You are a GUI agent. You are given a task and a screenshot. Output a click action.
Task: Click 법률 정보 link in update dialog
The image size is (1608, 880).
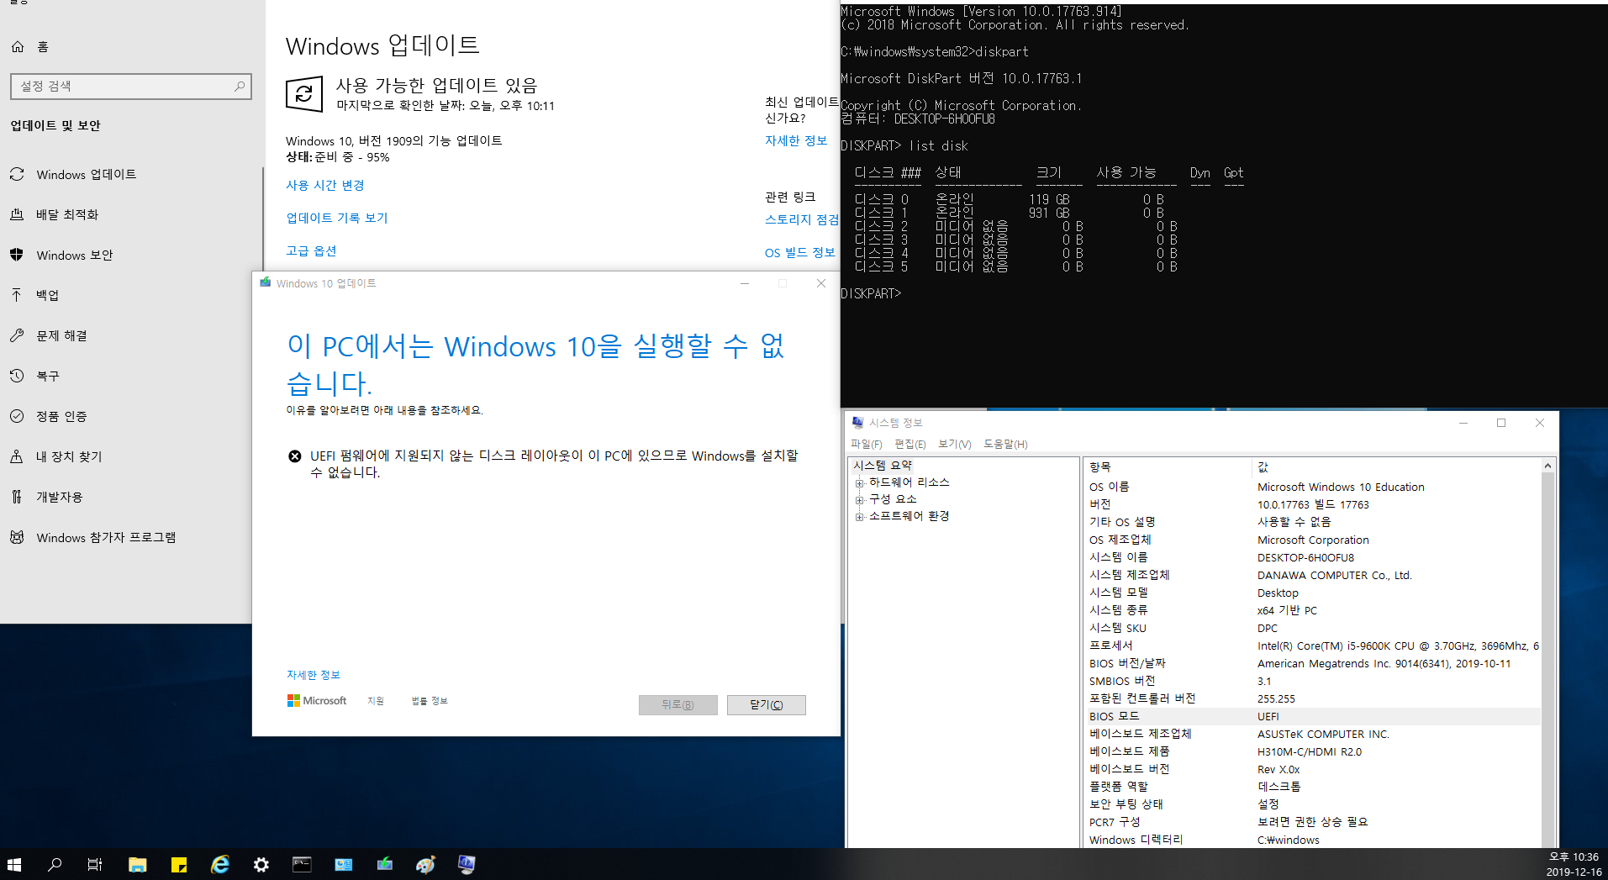430,701
